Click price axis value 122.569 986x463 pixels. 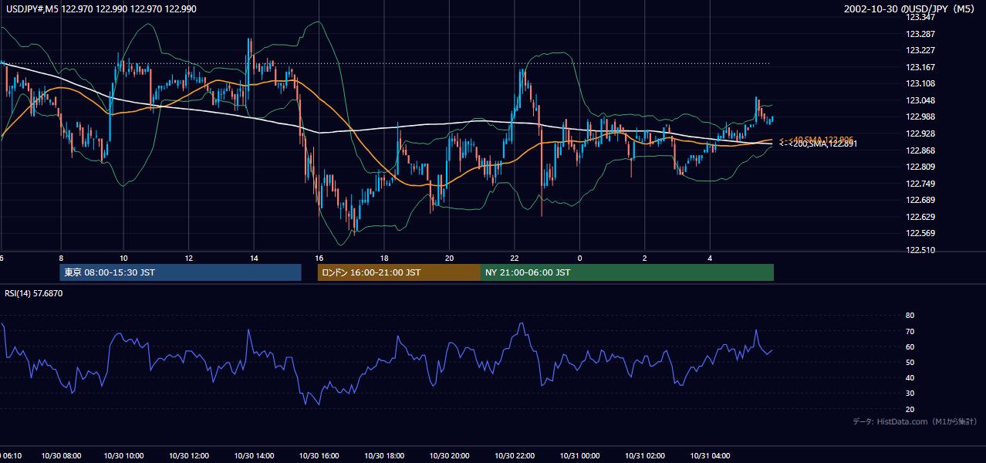point(920,233)
